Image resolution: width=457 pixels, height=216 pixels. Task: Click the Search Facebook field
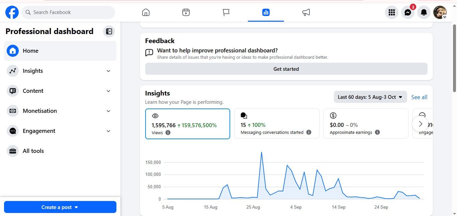pos(68,12)
